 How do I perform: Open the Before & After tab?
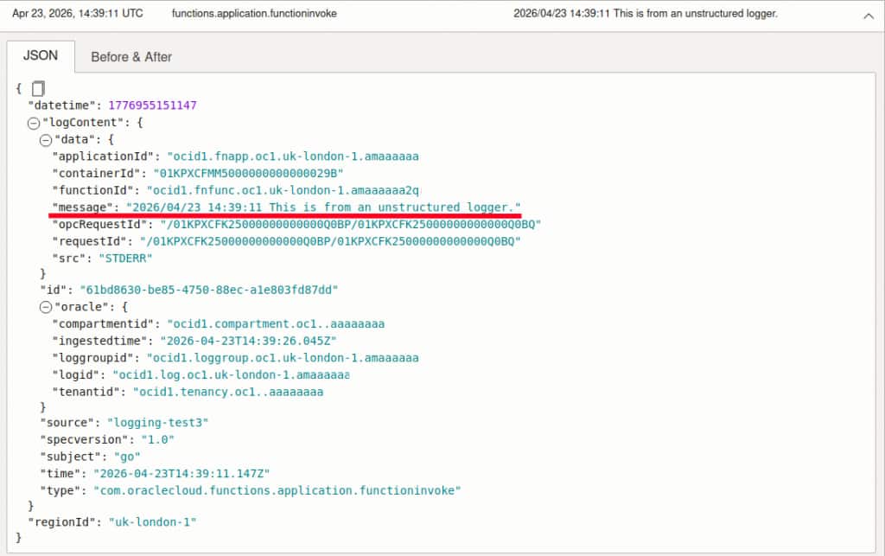pos(131,57)
